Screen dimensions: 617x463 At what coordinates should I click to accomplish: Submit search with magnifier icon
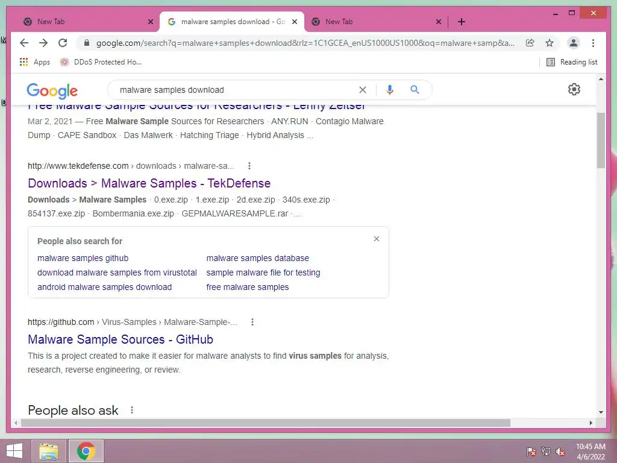415,90
